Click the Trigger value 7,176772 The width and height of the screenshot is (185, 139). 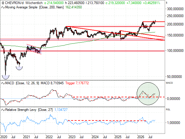coord(82,83)
